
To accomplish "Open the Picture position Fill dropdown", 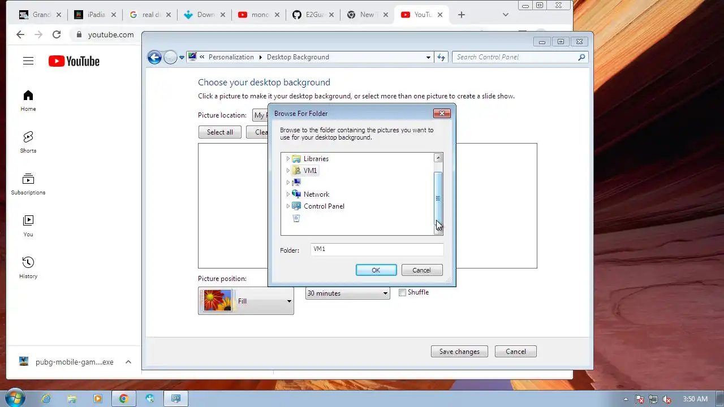I will 246,301.
